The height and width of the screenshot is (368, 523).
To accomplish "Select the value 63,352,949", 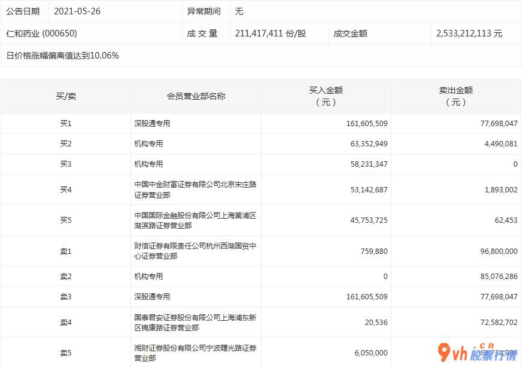I will (369, 144).
